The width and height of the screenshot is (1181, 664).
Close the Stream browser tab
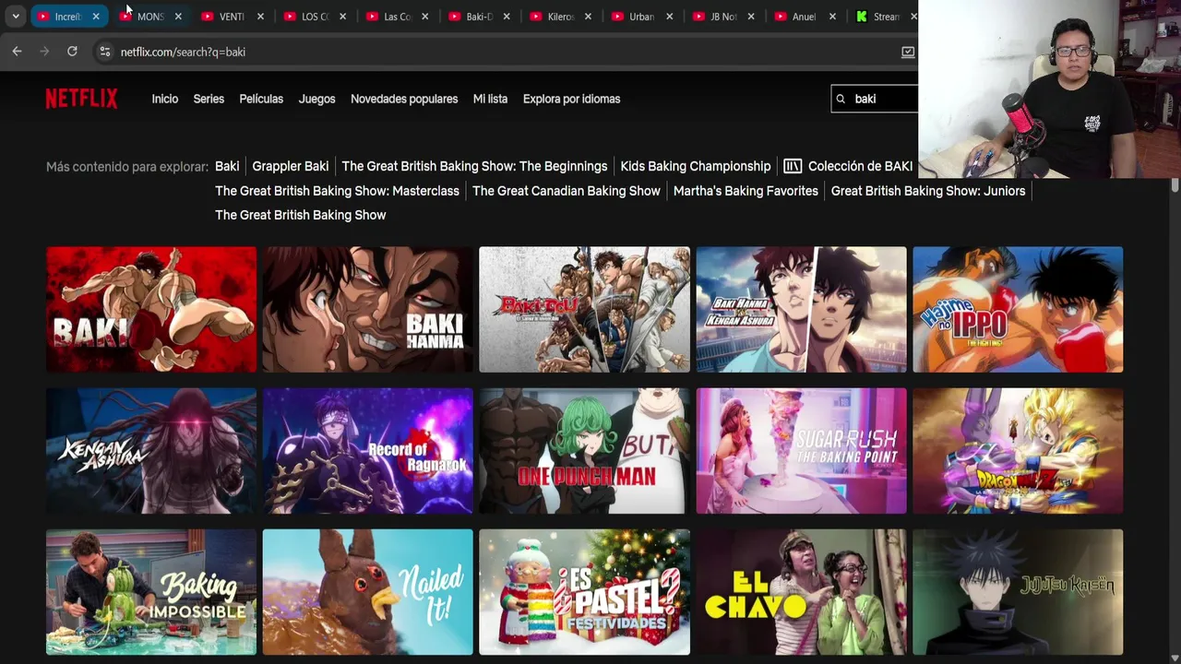point(913,17)
